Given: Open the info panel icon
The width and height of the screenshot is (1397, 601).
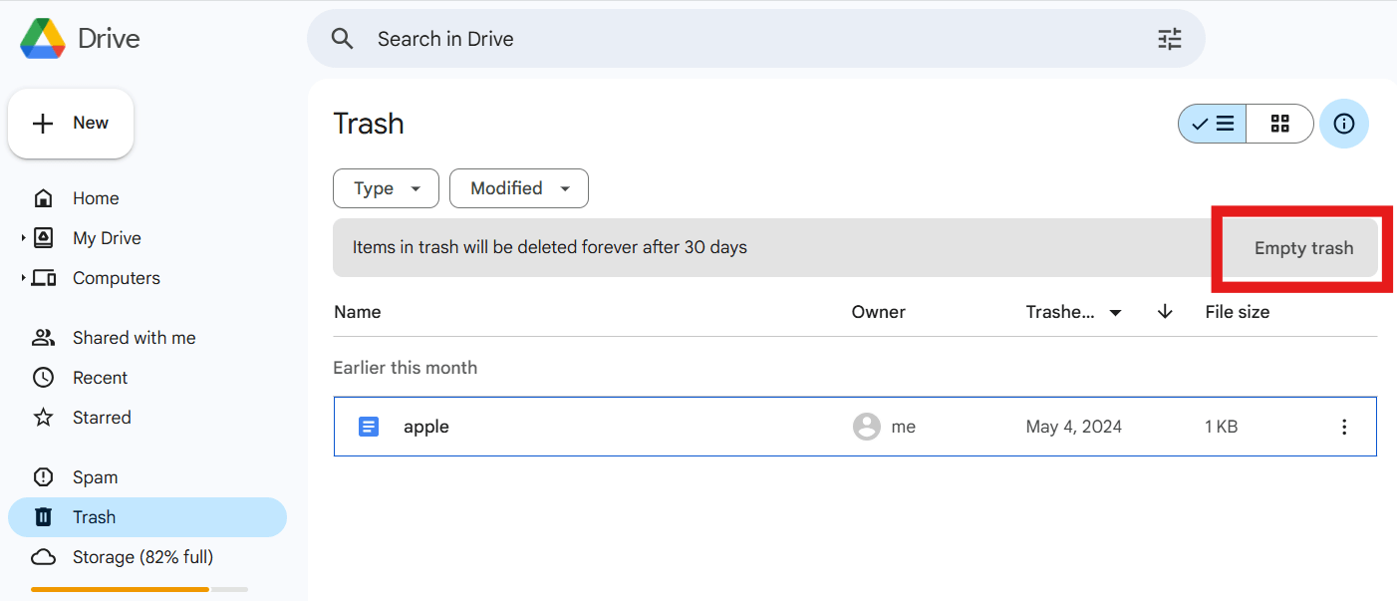Looking at the screenshot, I should pyautogui.click(x=1343, y=124).
